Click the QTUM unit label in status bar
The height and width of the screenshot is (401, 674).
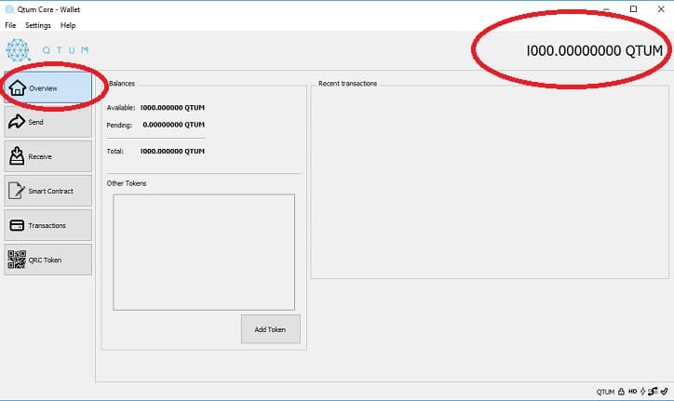coord(605,392)
